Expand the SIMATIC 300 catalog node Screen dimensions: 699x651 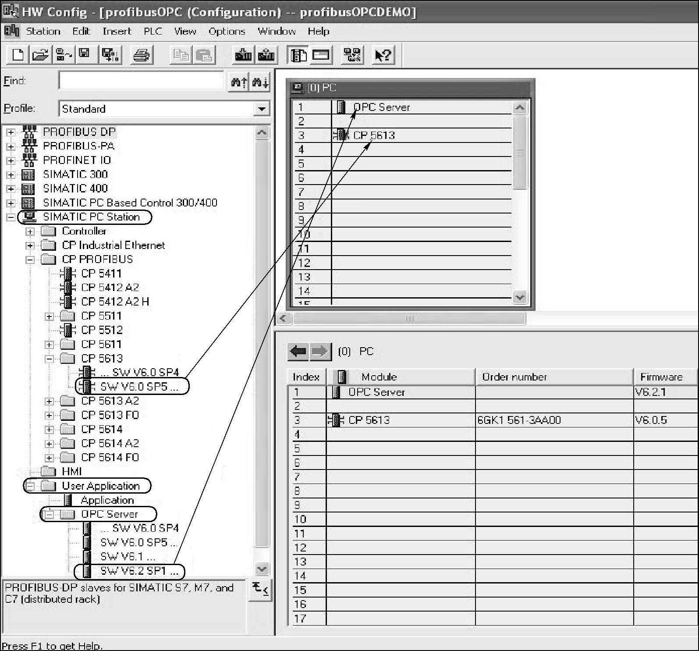[11, 174]
